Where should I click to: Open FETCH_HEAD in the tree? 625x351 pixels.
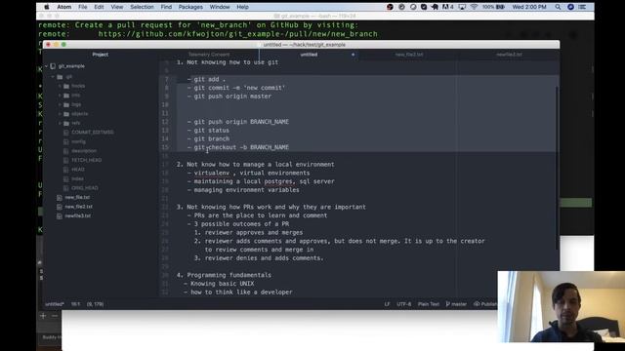(x=87, y=160)
